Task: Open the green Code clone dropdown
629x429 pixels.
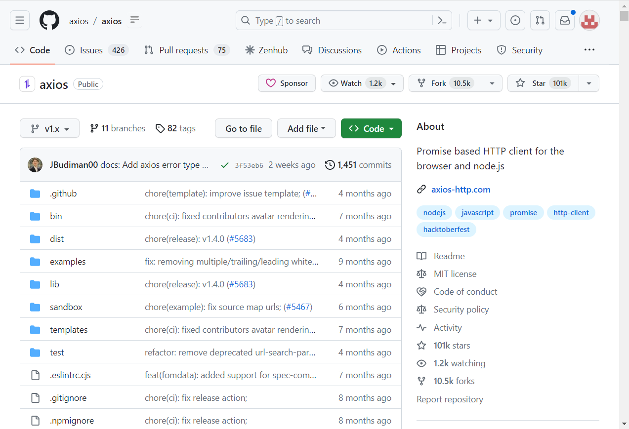Action: pyautogui.click(x=371, y=128)
